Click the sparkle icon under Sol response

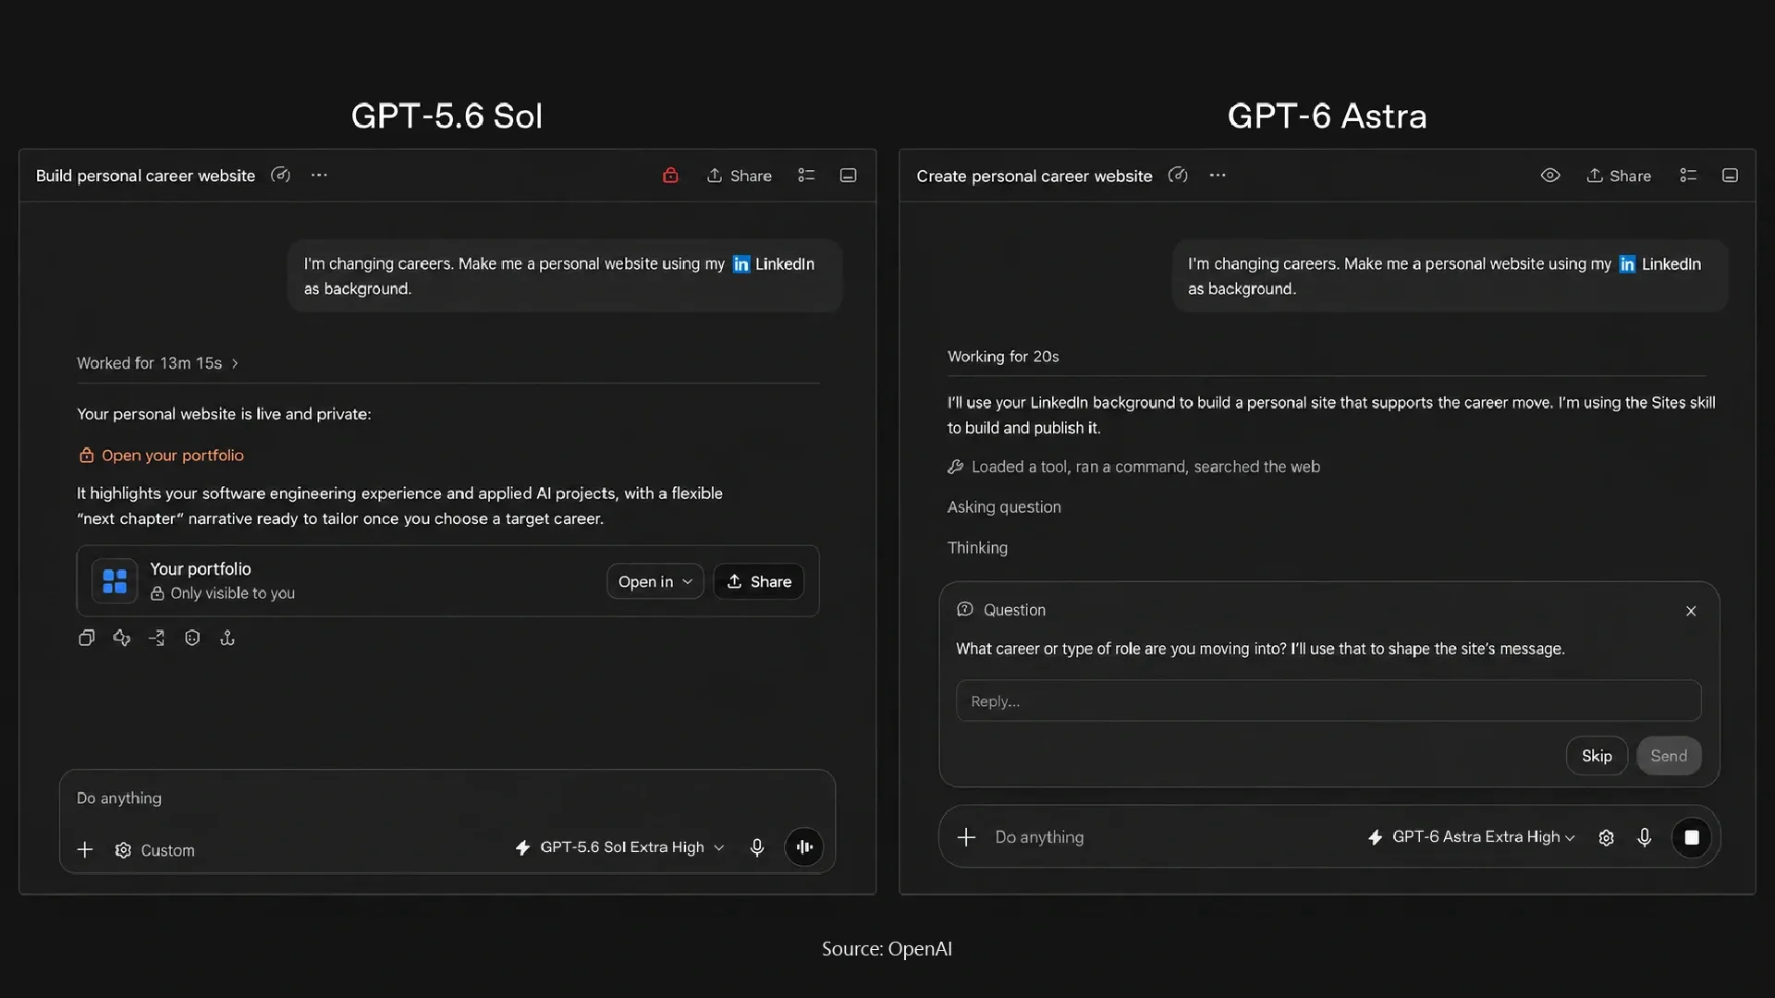coord(122,638)
